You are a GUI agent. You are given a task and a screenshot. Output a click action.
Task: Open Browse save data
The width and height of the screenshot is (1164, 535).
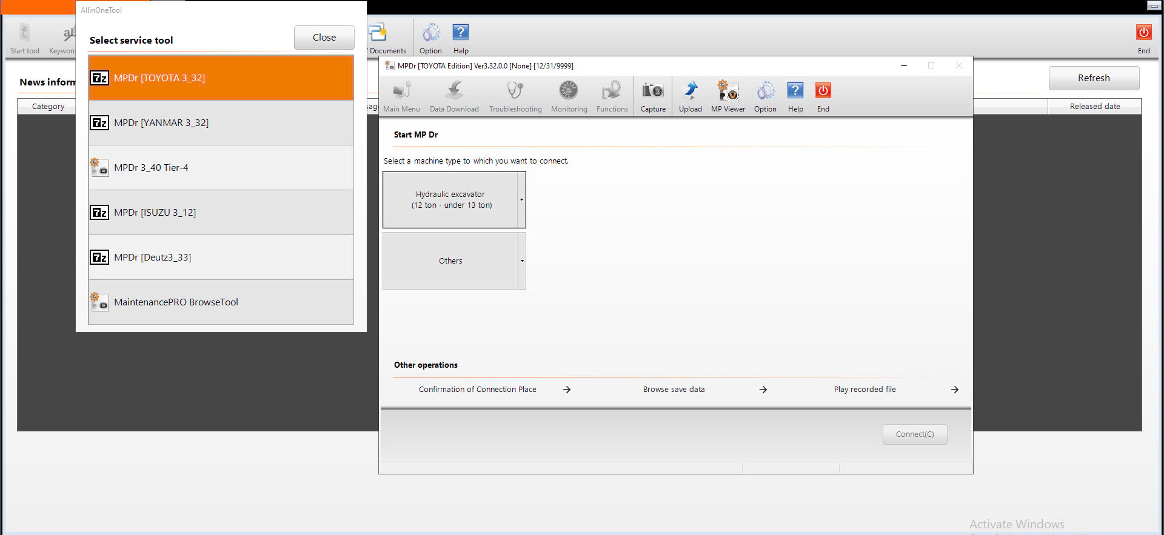point(704,390)
